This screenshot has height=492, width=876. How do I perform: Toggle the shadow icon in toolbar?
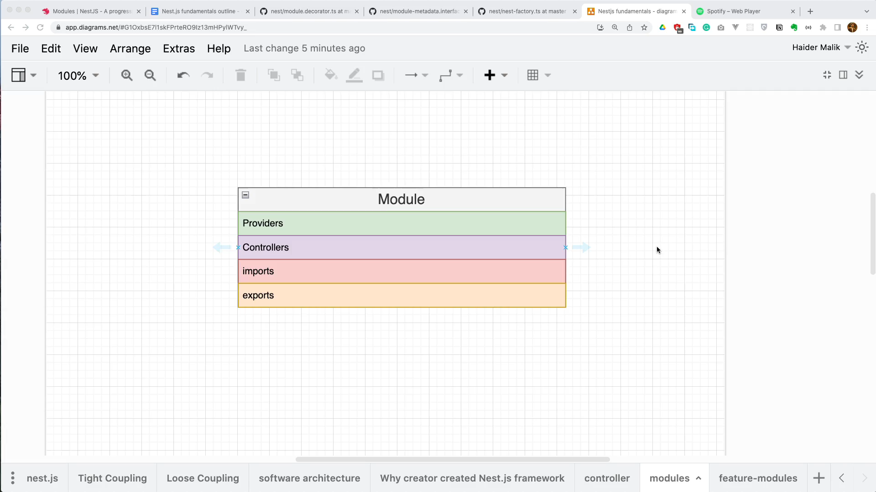pos(378,76)
